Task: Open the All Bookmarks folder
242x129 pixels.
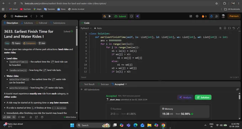Action: point(232,9)
